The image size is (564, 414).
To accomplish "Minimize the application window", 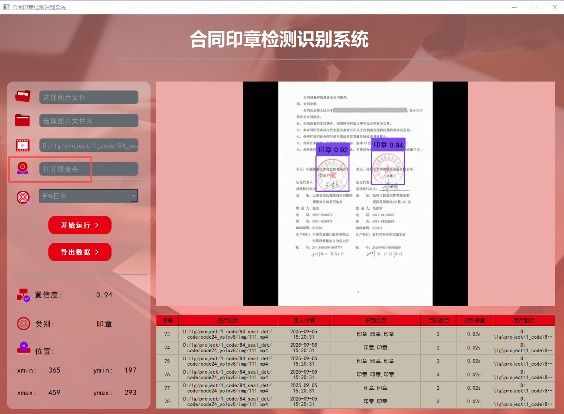I will click(x=514, y=7).
